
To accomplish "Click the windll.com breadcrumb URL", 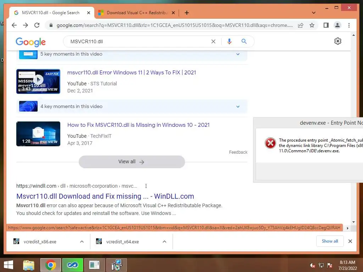I will click(77, 186).
